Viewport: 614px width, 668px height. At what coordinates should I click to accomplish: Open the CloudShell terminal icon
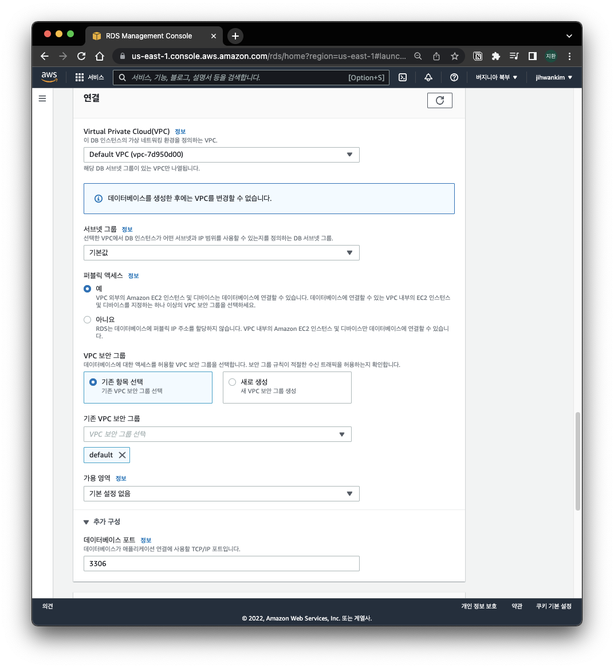pos(403,77)
